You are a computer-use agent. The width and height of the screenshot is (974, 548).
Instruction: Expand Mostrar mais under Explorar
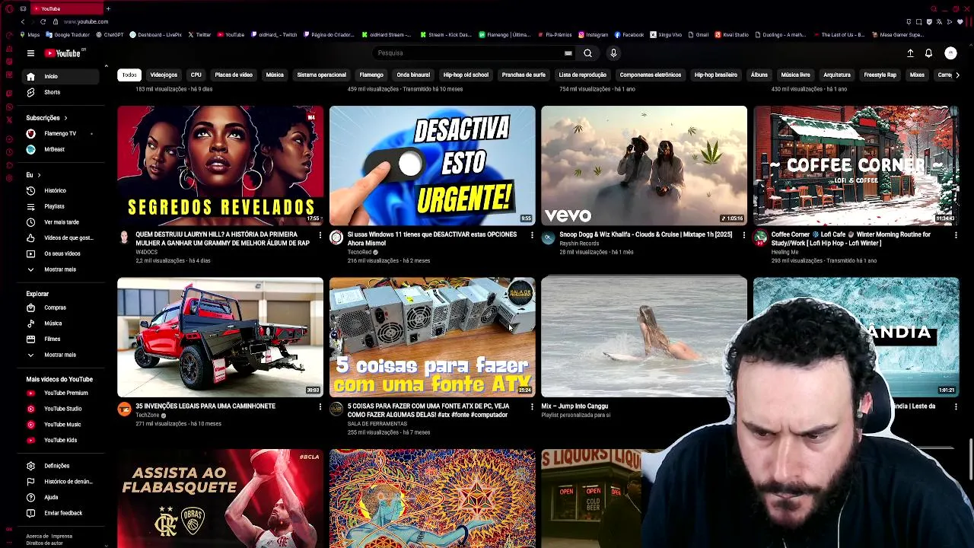click(x=60, y=355)
